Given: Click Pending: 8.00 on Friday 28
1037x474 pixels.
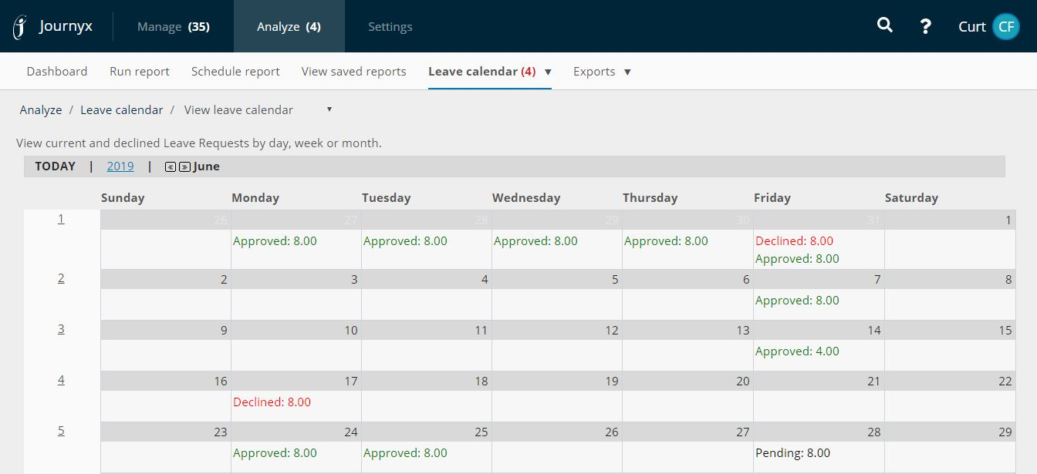Looking at the screenshot, I should point(792,453).
